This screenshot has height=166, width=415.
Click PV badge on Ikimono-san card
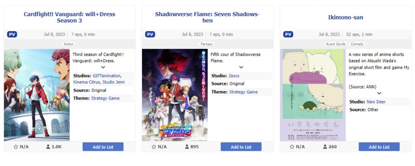point(288,34)
